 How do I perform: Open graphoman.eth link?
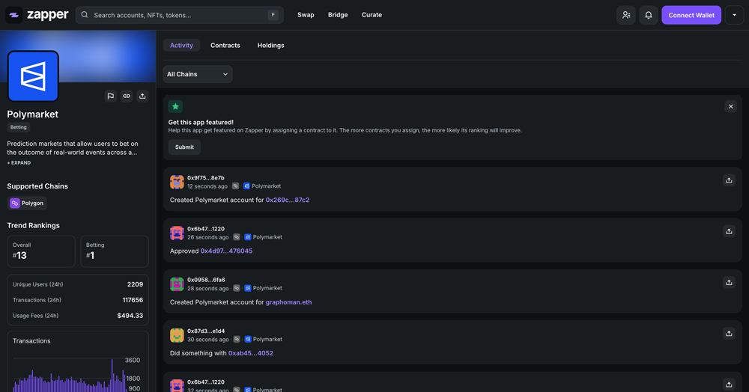click(288, 302)
